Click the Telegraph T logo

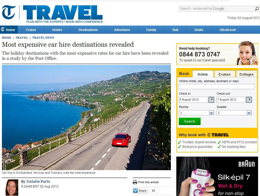pyautogui.click(x=9, y=12)
